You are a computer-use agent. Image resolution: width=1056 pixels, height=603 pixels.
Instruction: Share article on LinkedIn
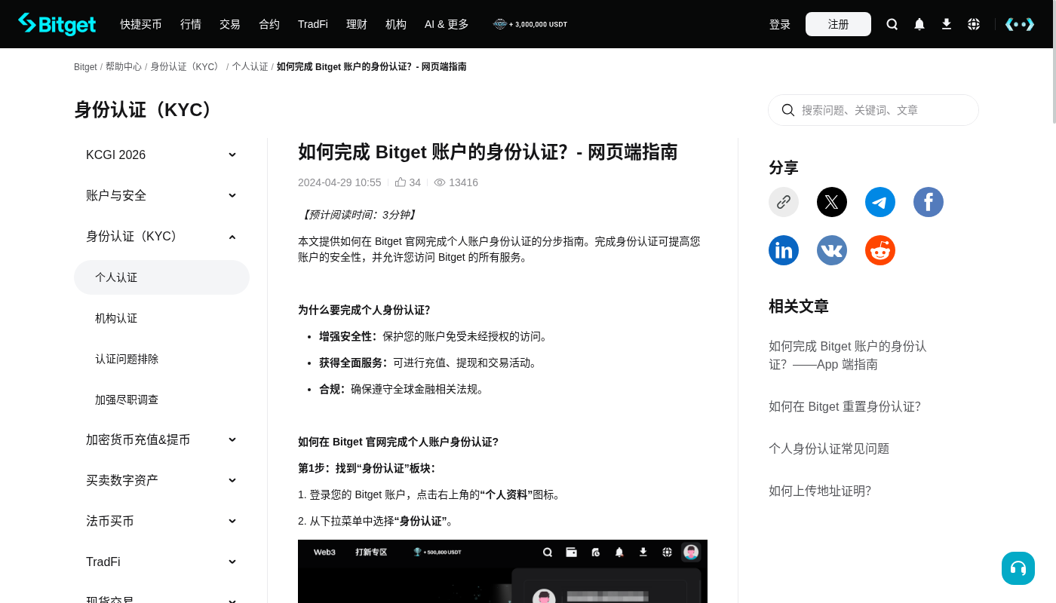(784, 250)
